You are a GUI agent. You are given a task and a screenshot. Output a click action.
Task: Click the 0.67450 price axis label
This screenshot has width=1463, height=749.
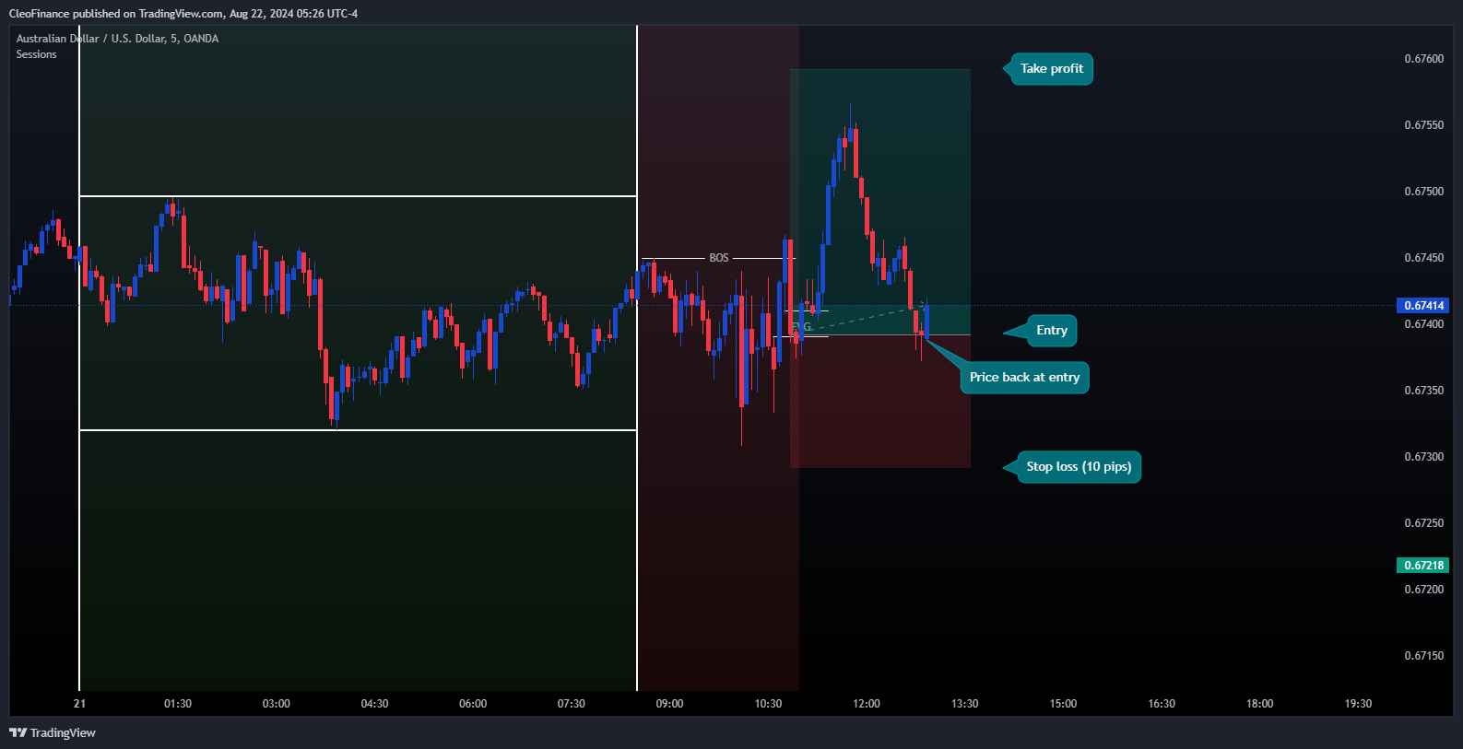tap(1423, 258)
